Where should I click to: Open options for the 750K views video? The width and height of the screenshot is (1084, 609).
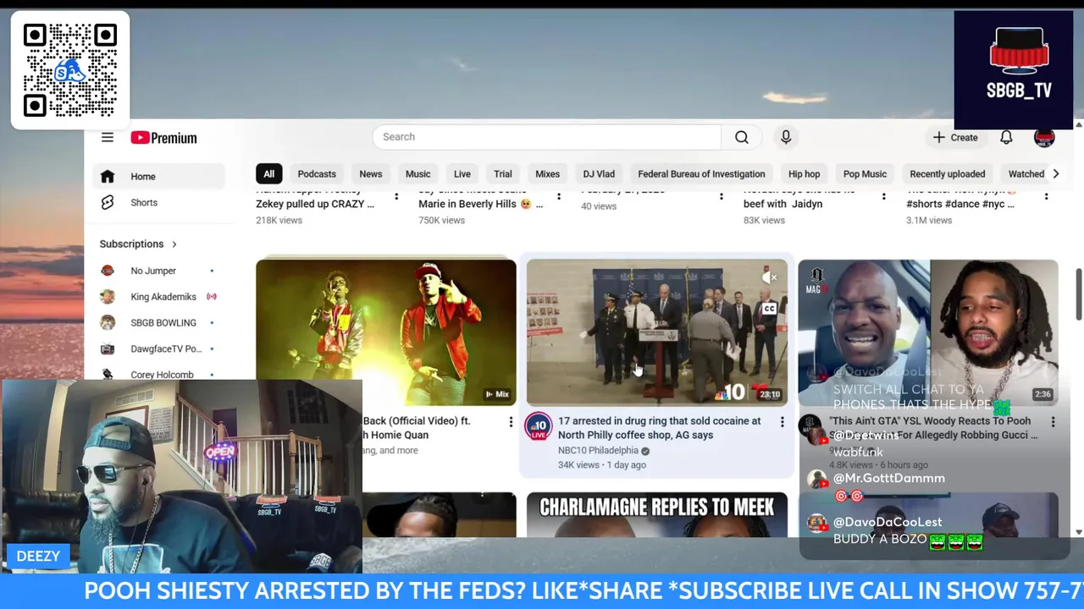558,196
